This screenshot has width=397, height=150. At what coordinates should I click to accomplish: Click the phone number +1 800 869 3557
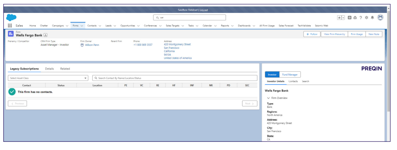click(x=143, y=45)
